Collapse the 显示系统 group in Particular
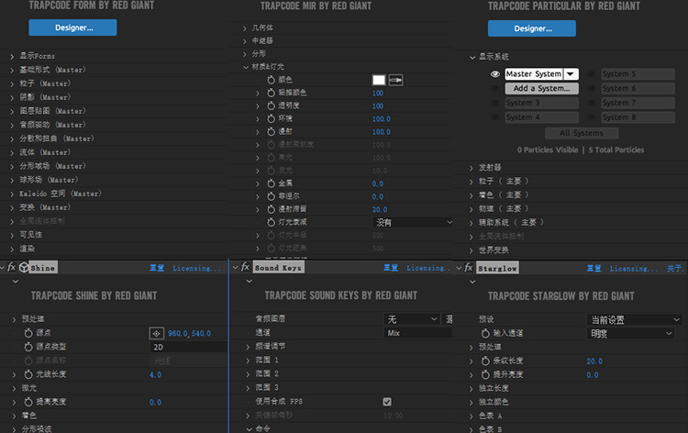Screen dimensions: 688x433 472,57
